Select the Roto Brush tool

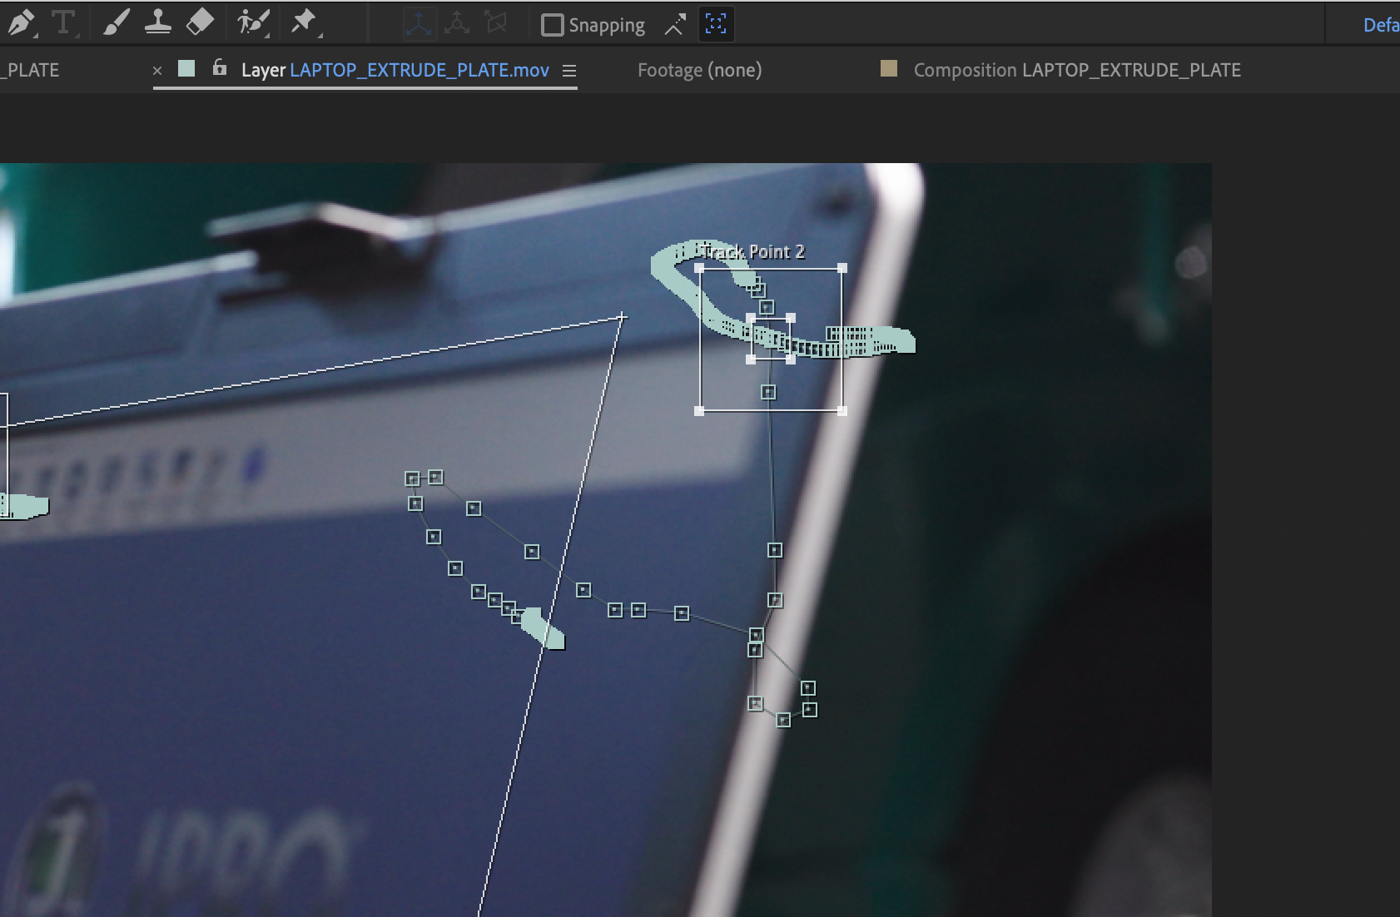point(254,23)
